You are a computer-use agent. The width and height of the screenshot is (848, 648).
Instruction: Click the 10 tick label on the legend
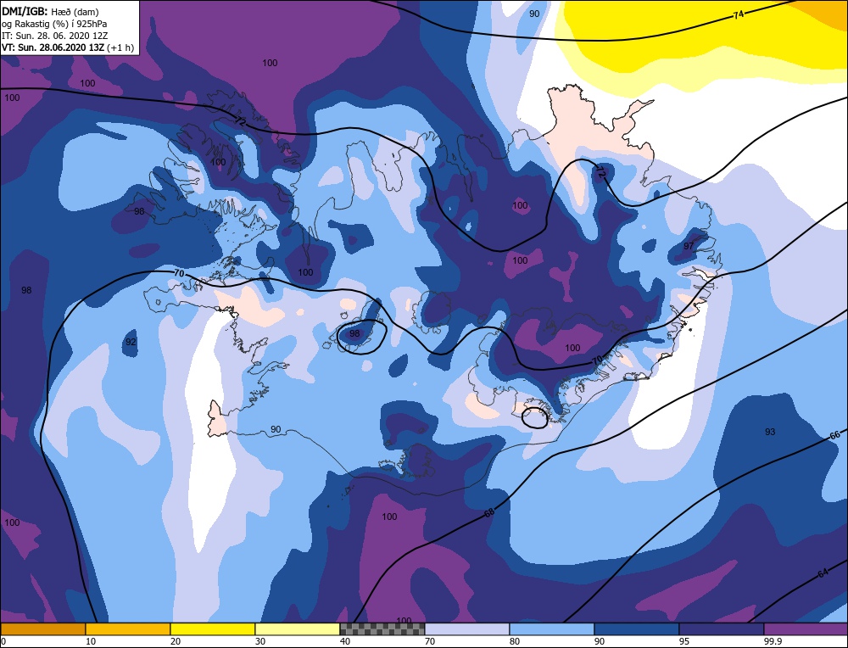click(x=91, y=641)
